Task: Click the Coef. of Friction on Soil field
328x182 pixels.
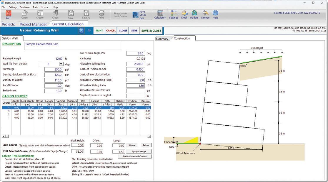Action: [136, 69]
